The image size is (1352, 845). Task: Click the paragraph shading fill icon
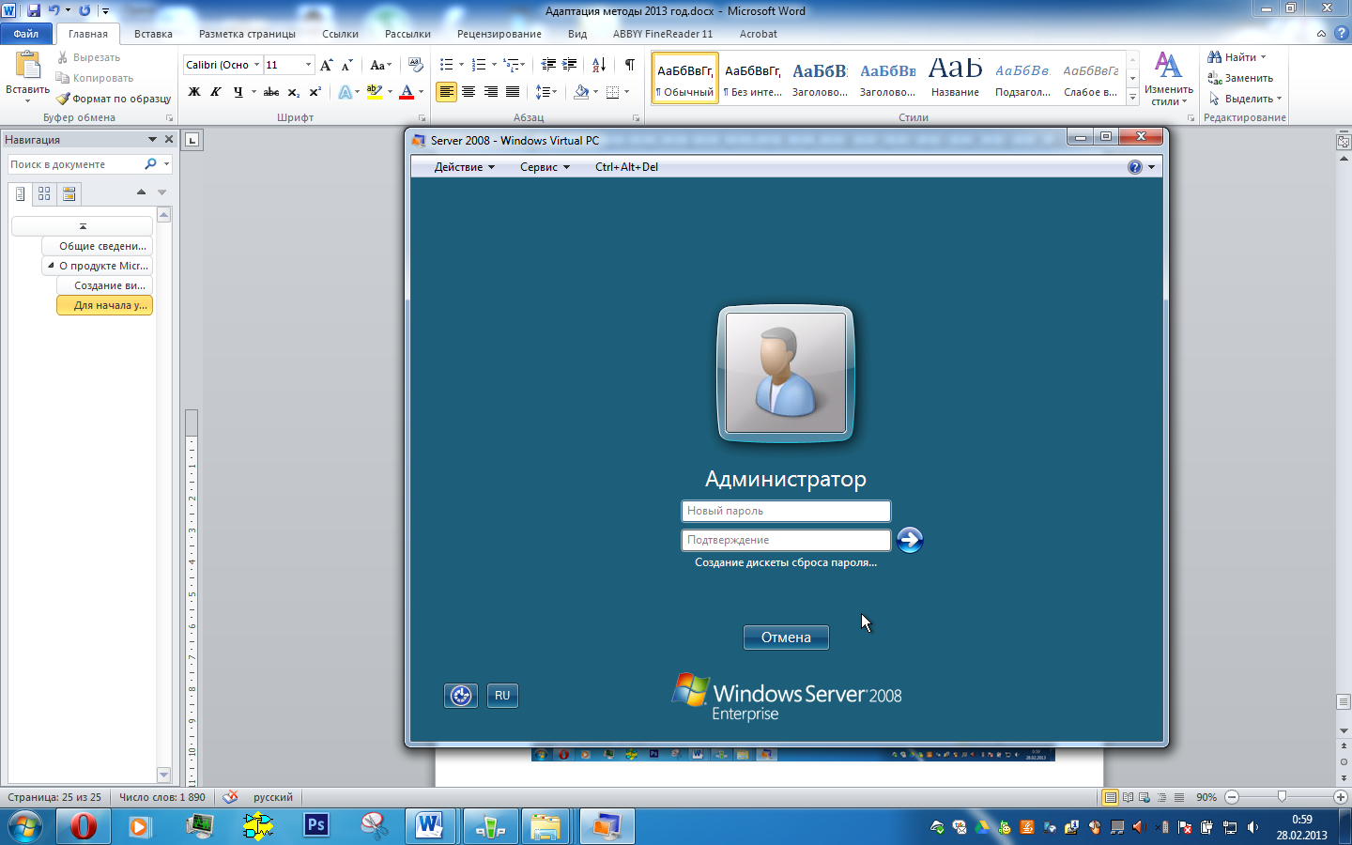click(581, 92)
